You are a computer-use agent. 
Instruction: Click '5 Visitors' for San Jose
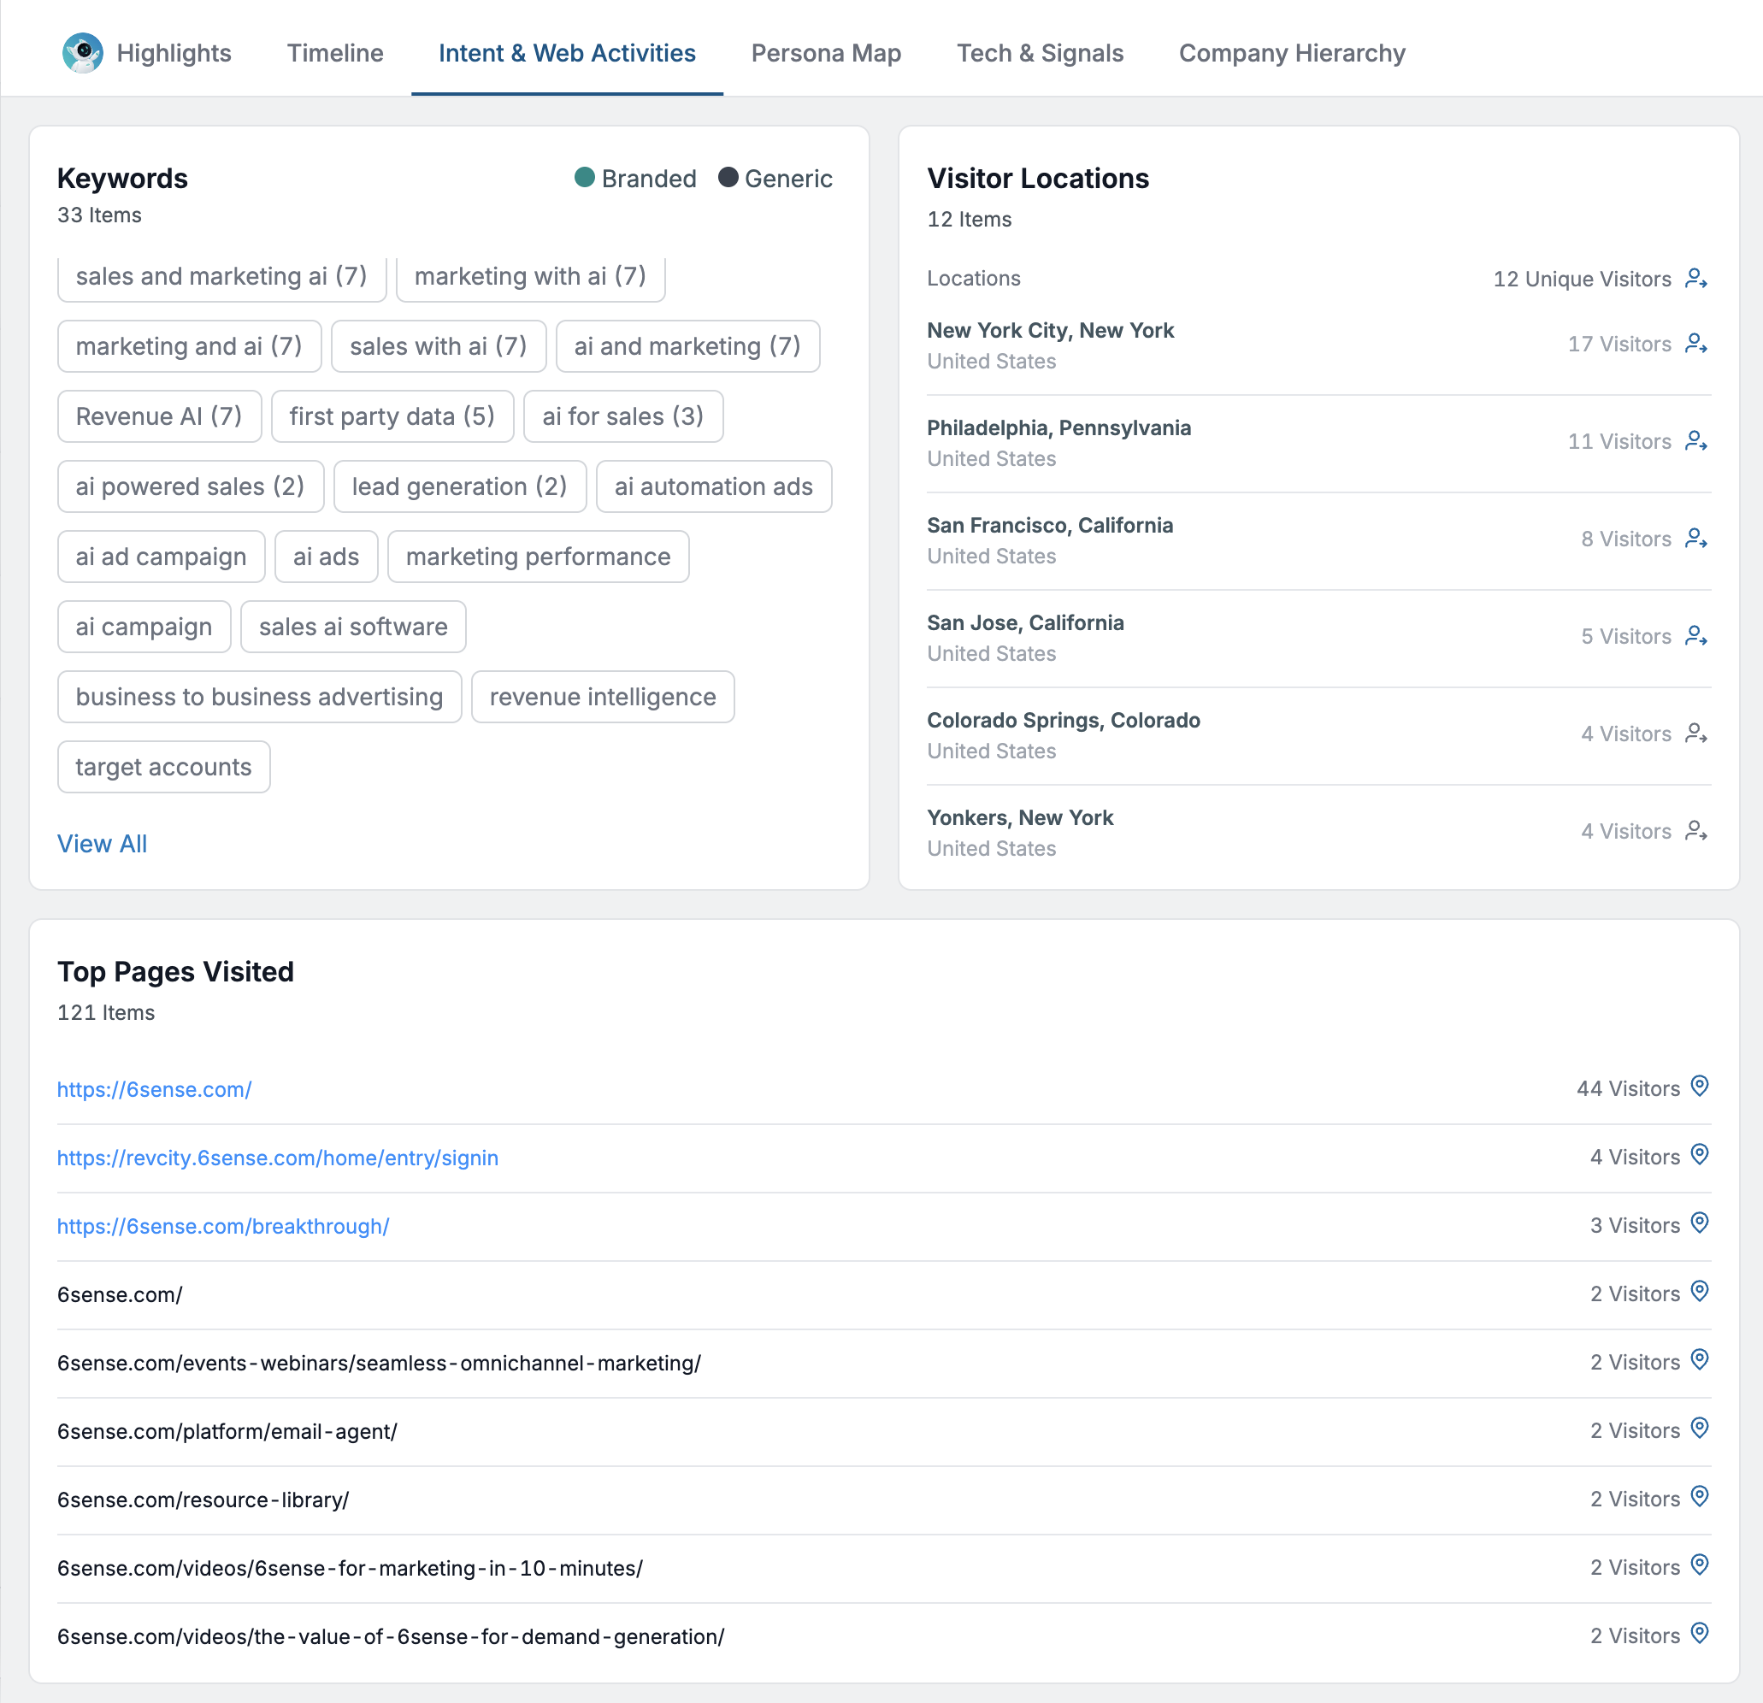point(1626,636)
